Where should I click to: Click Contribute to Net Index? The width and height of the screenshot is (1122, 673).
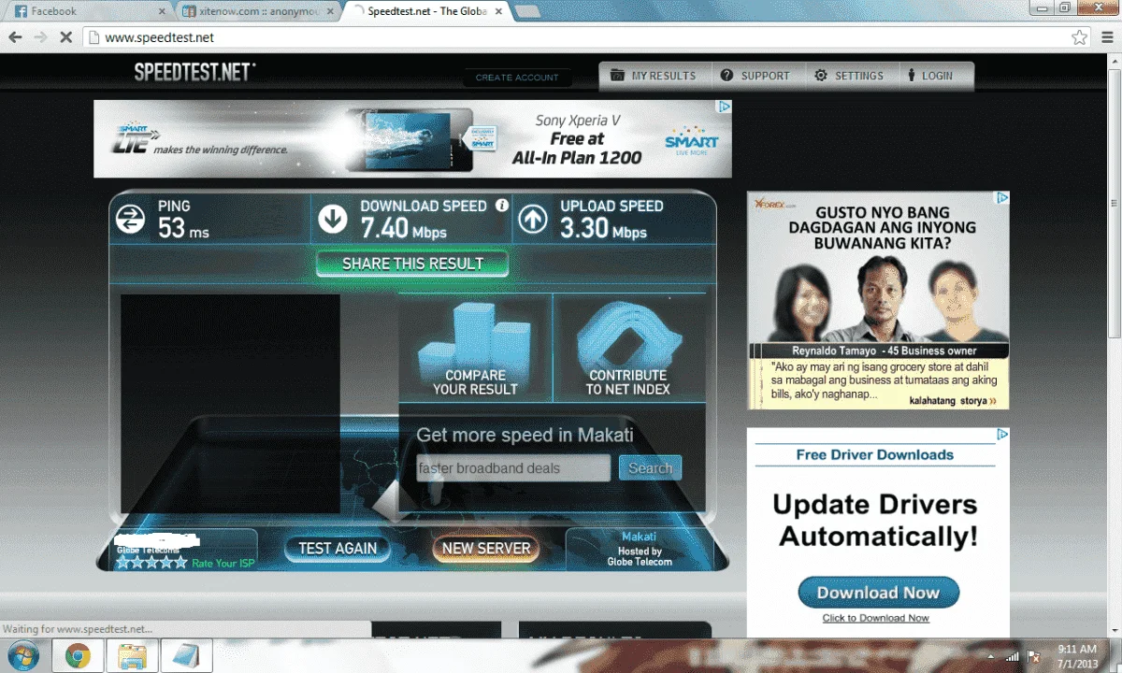tap(628, 348)
